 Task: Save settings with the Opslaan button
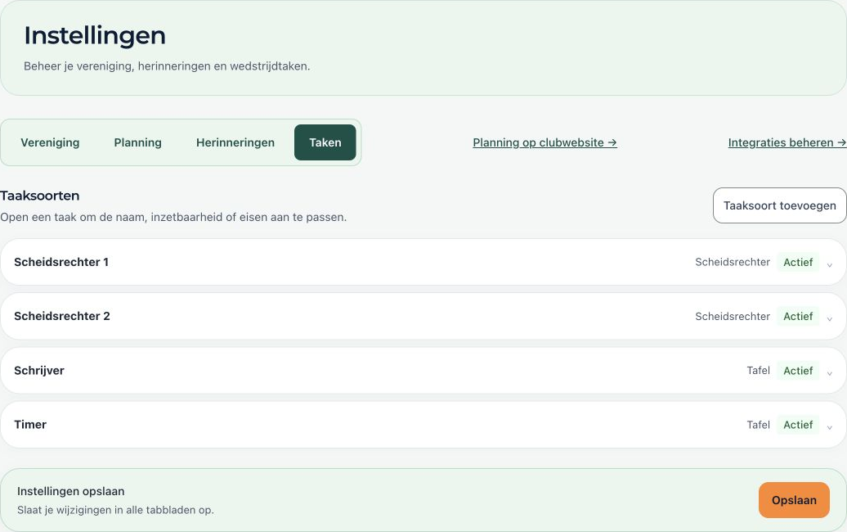[x=794, y=500]
